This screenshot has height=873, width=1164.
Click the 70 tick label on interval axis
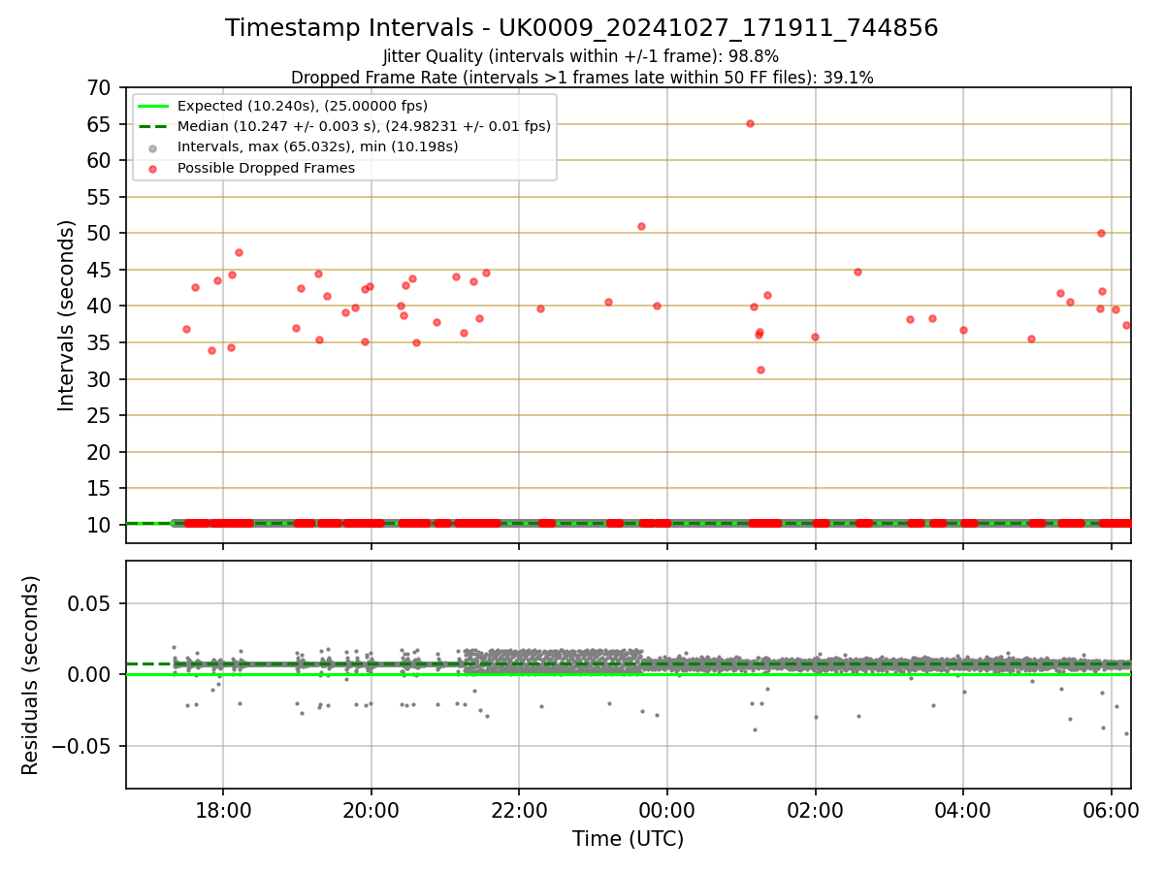101,87
